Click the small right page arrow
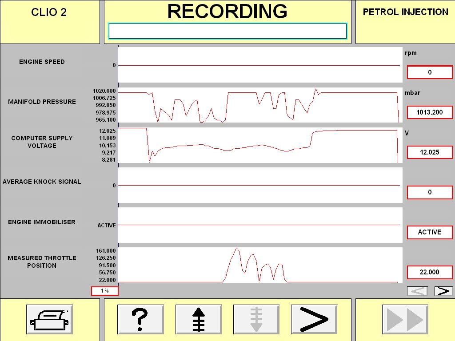This screenshot has height=341, width=455. coord(443,291)
